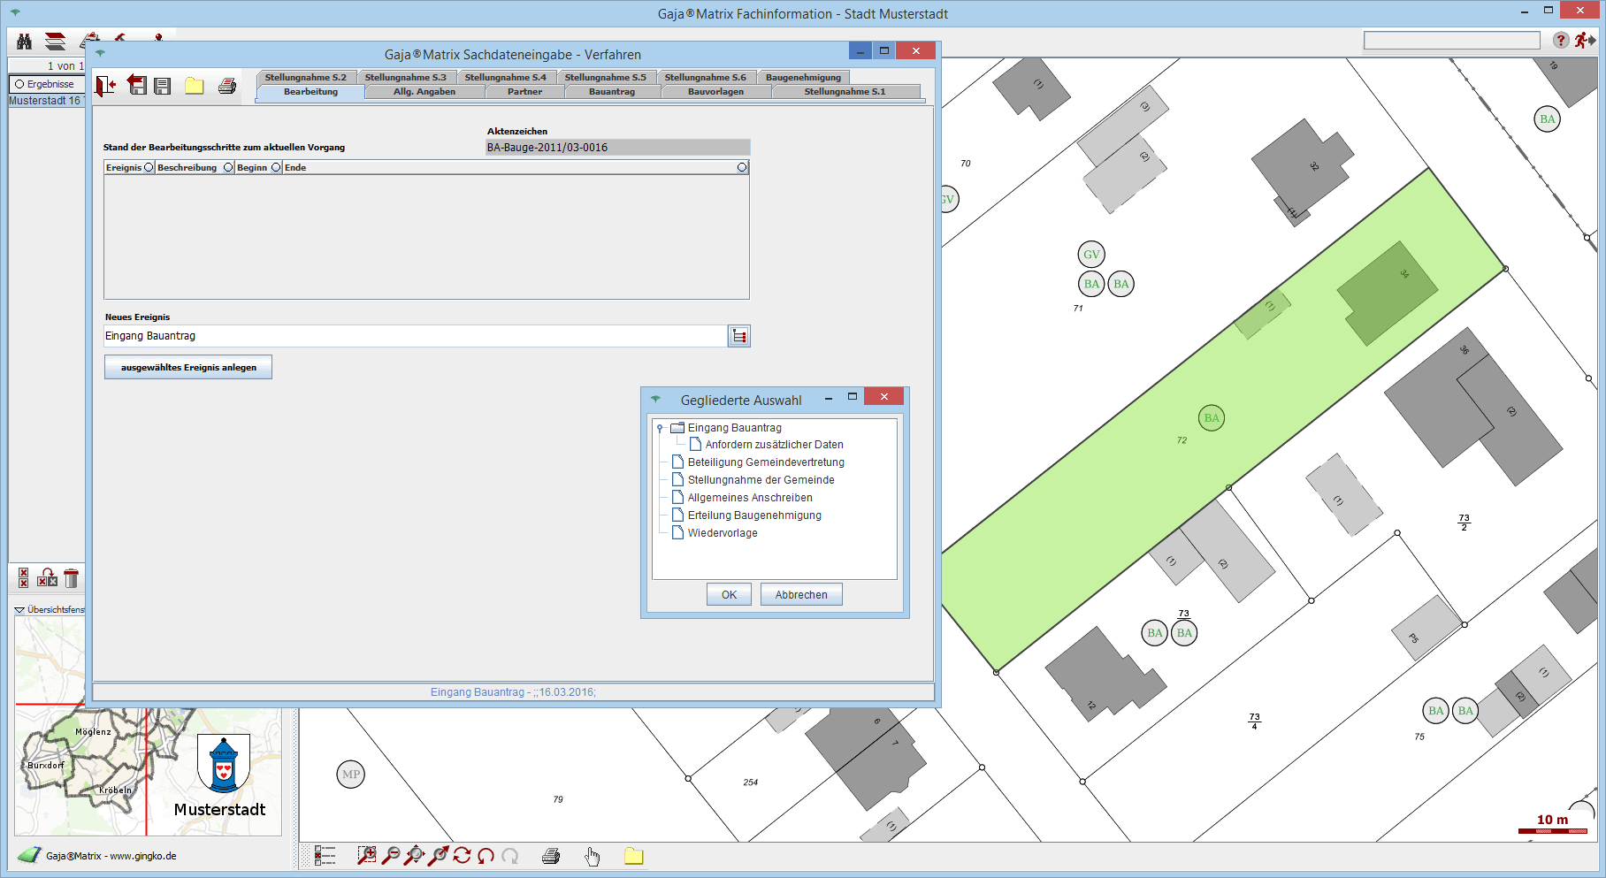The height and width of the screenshot is (878, 1606).
Task: Open the layers stack tool
Action: [x=55, y=42]
